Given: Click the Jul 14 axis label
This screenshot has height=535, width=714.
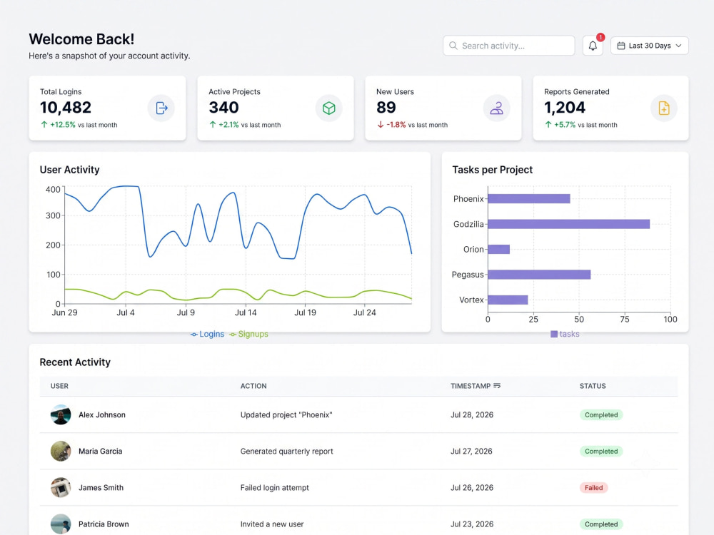Looking at the screenshot, I should click(246, 312).
